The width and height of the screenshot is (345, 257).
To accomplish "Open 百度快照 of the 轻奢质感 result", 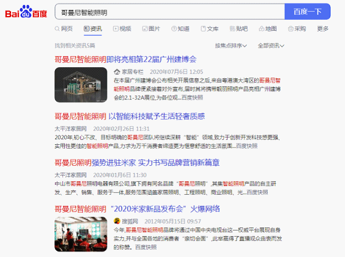I will point(247,146).
